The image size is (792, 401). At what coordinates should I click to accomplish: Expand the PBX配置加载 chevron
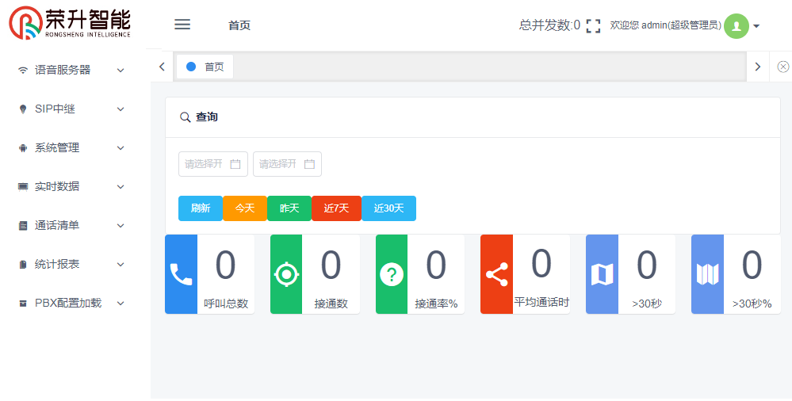point(121,304)
